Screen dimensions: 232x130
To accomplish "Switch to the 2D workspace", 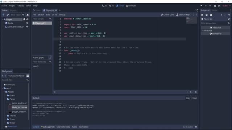I will (104, 6).
